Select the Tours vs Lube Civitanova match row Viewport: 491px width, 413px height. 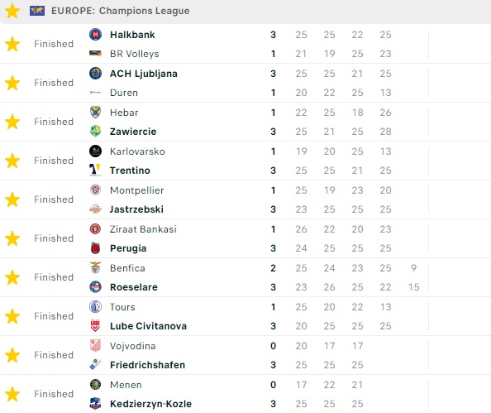245,316
